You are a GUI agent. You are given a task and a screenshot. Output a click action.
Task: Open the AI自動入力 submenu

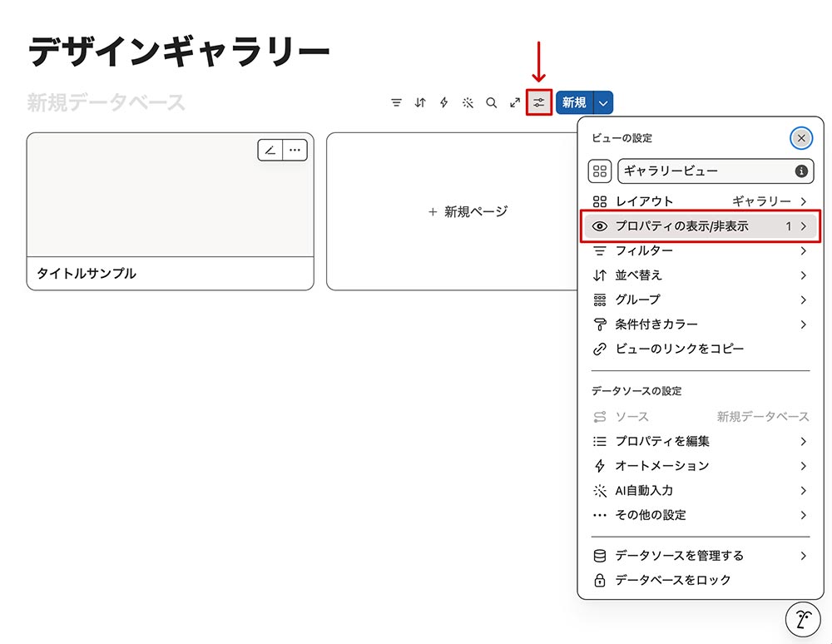click(701, 490)
